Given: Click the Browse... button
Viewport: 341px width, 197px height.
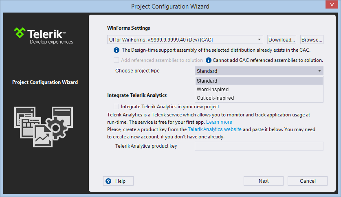Looking at the screenshot, I should click(x=312, y=39).
